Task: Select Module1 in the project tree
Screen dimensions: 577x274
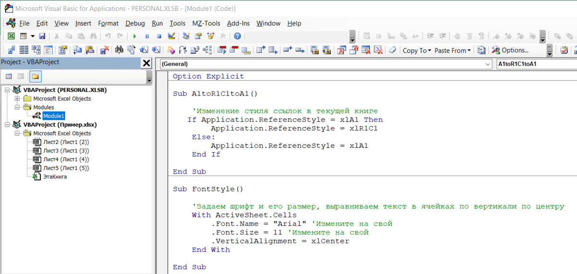Action: pos(53,116)
